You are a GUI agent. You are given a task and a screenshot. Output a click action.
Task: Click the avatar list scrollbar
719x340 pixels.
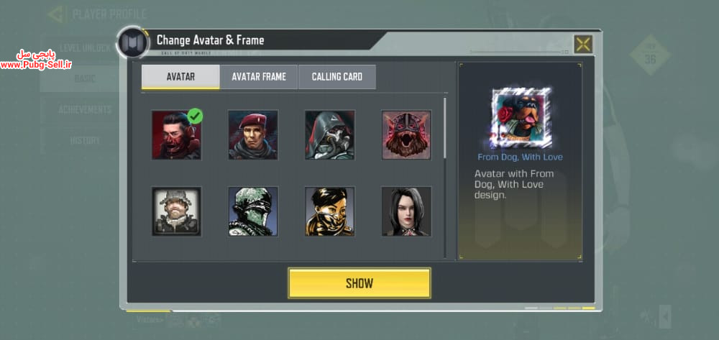coord(444,128)
